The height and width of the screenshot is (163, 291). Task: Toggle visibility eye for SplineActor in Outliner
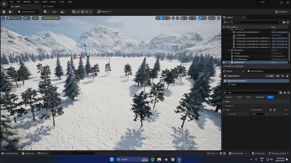(224, 62)
